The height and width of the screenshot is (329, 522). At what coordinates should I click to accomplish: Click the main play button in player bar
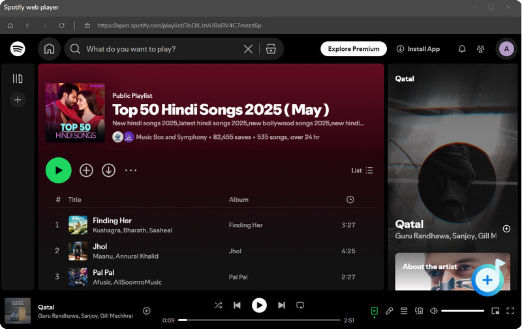[x=259, y=305]
